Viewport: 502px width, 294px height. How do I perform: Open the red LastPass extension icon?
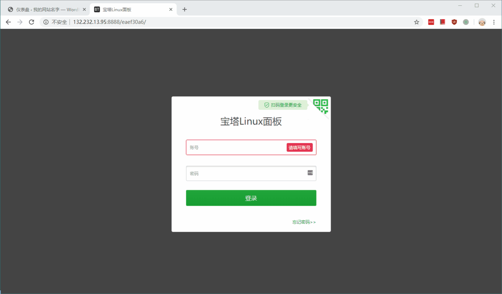(431, 22)
